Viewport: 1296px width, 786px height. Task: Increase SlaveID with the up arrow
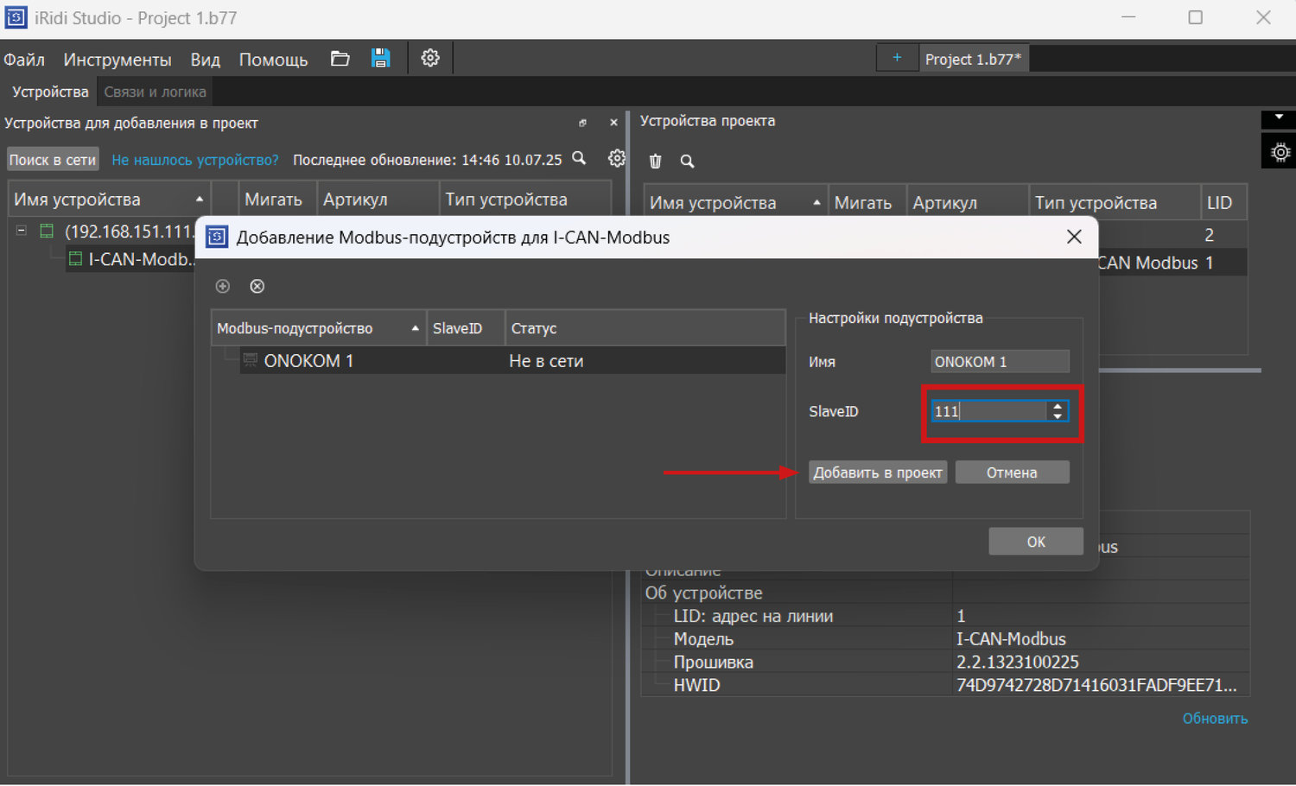tap(1058, 407)
